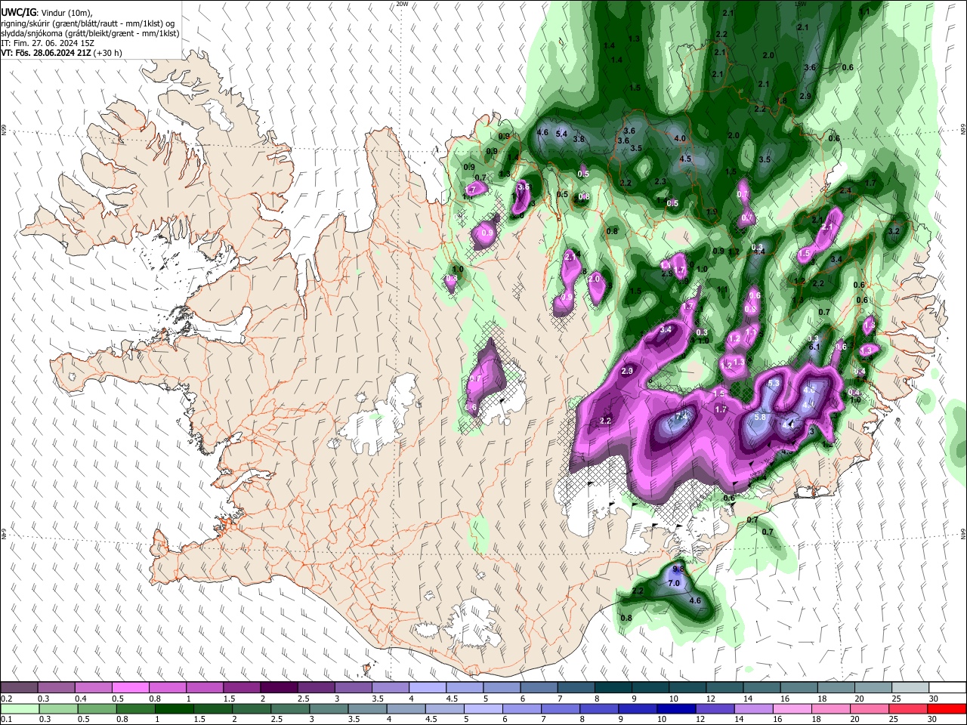
Task: Select the darkest purple 2–2.5 swatch in the upper legend
Action: coord(278,687)
